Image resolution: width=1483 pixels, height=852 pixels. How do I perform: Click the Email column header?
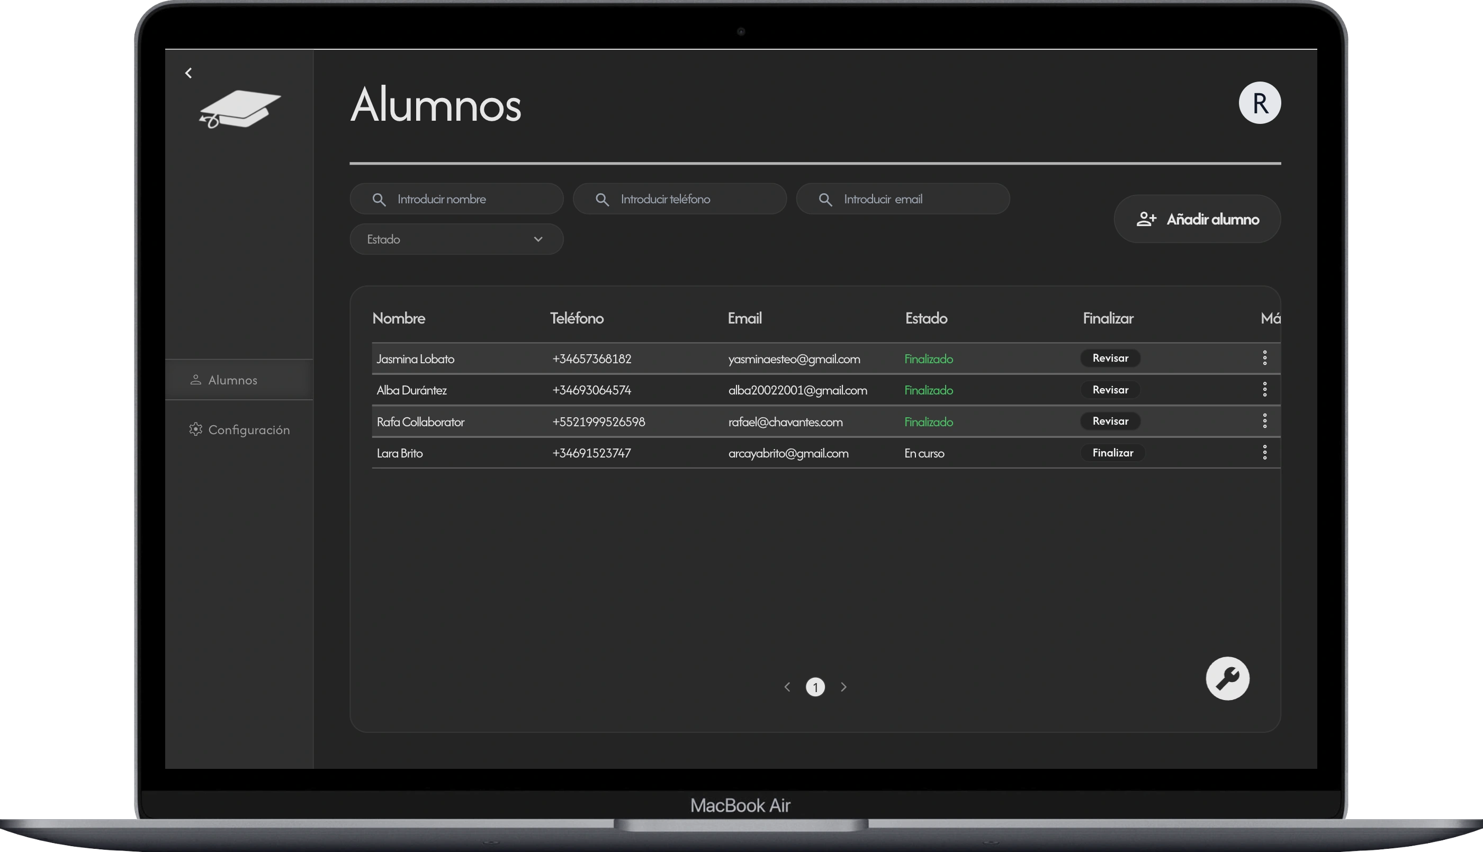coord(744,318)
